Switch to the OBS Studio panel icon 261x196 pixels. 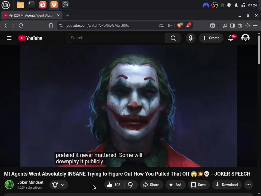(65, 5)
